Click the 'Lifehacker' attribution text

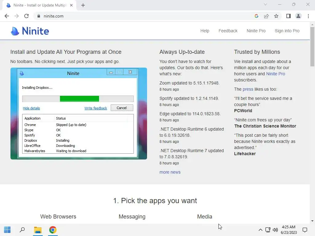[245, 154]
